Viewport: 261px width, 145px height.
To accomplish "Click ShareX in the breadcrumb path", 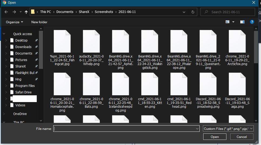I will [84, 12].
